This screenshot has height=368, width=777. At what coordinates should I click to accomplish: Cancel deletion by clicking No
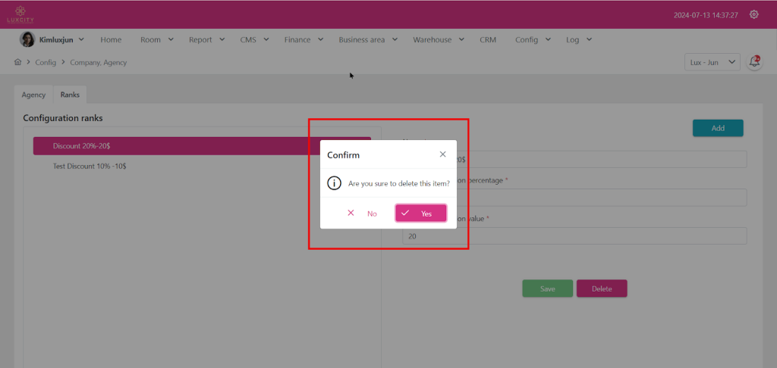363,214
